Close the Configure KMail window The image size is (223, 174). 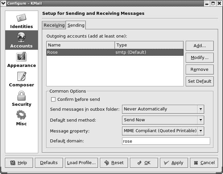[219, 3]
